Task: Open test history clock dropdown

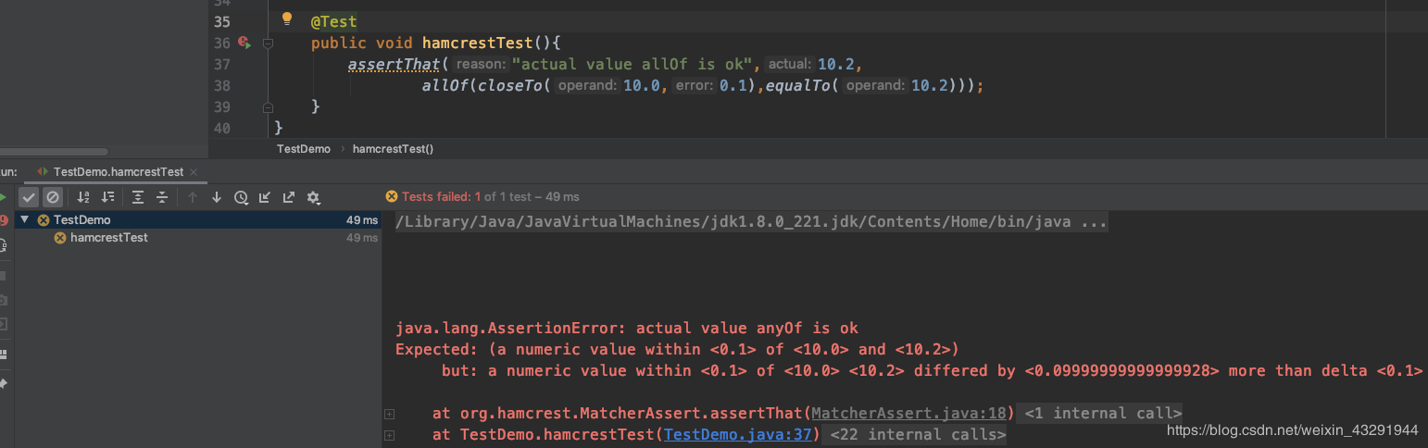Action: coord(241,197)
